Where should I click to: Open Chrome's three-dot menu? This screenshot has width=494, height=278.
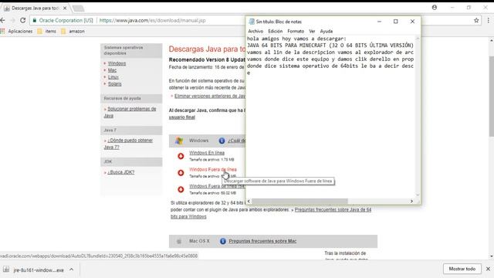coord(488,21)
